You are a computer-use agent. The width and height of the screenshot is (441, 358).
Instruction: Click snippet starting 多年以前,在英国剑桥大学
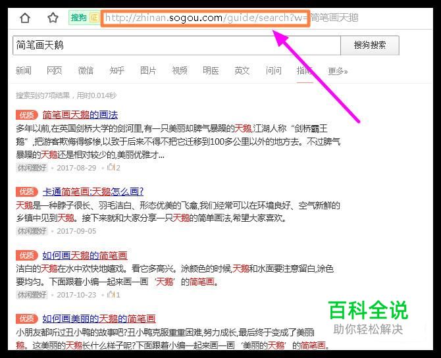pyautogui.click(x=178, y=141)
